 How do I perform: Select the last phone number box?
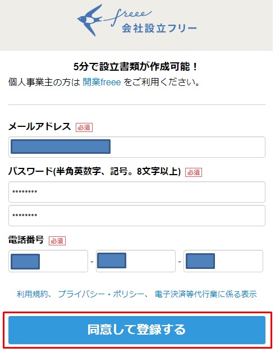coord(223,261)
